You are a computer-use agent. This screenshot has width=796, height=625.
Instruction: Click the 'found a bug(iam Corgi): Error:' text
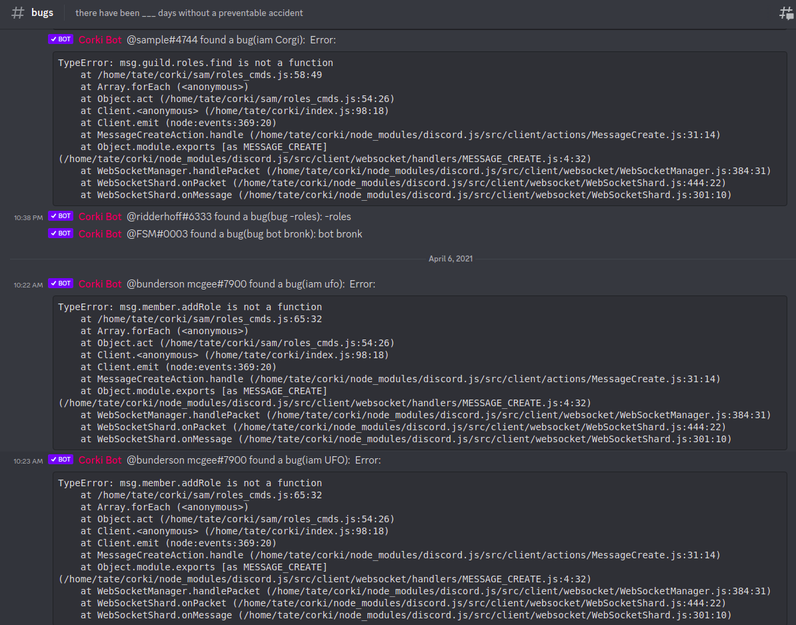(x=268, y=39)
